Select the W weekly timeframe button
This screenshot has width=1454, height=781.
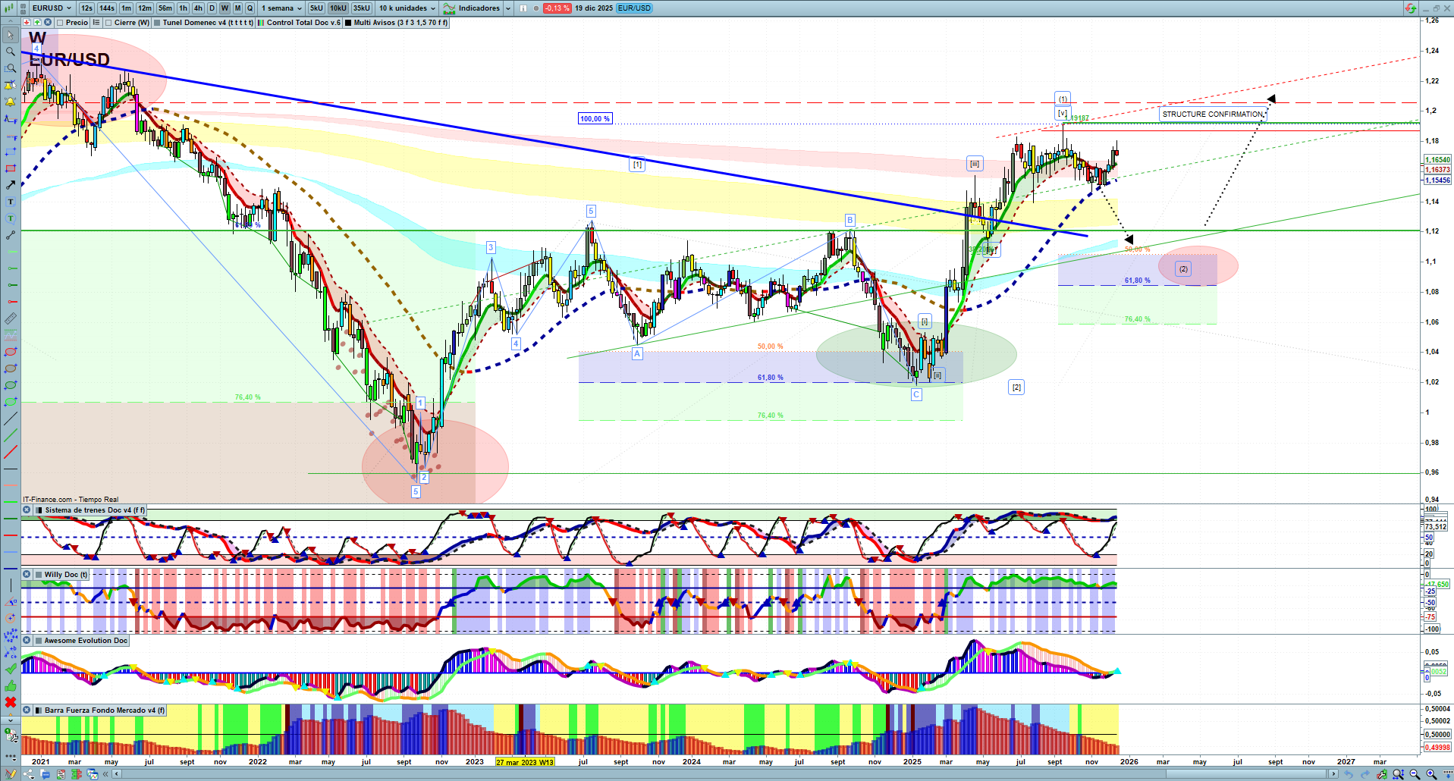[225, 8]
